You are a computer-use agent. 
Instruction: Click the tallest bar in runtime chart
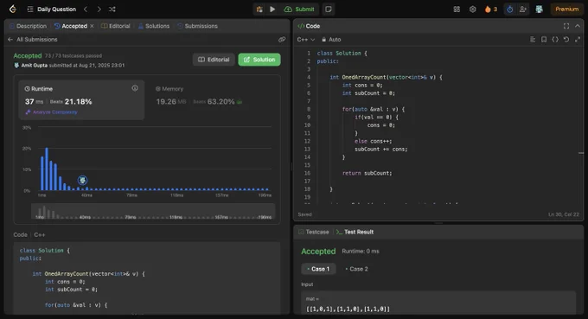47,169
